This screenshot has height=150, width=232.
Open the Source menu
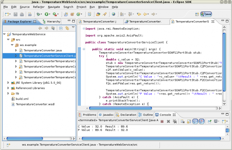(25, 7)
